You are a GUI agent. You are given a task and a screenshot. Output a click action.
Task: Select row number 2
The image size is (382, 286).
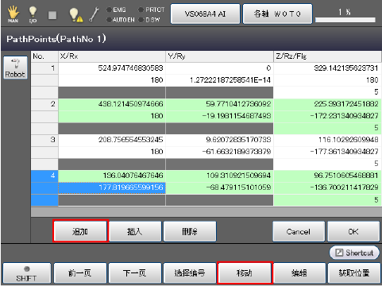pos(44,104)
